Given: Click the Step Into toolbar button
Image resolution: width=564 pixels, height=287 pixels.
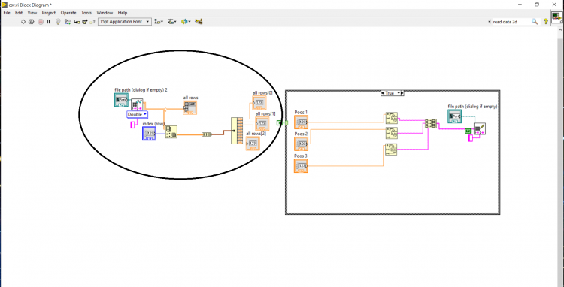Looking at the screenshot, I should coord(77,22).
